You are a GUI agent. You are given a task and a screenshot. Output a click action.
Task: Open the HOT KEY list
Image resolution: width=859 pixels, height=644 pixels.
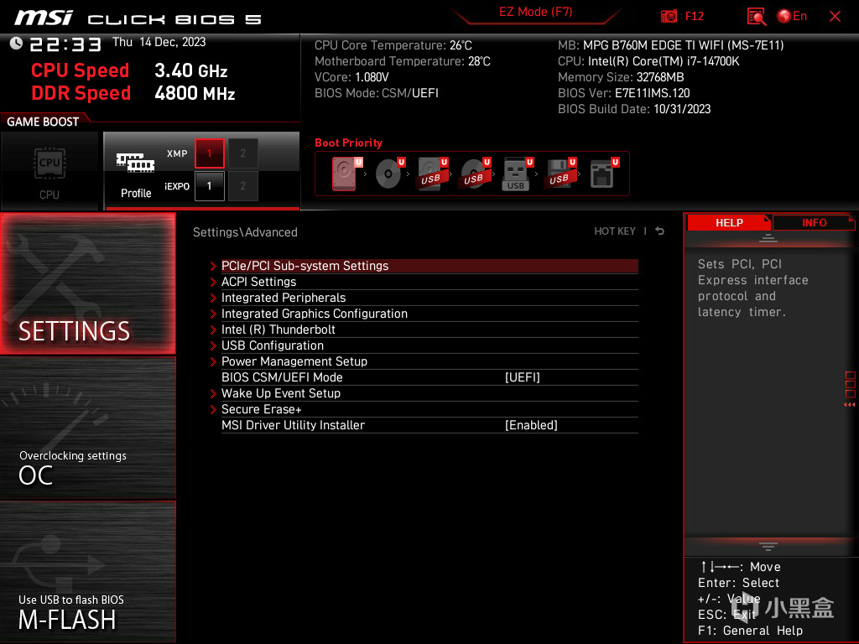615,231
